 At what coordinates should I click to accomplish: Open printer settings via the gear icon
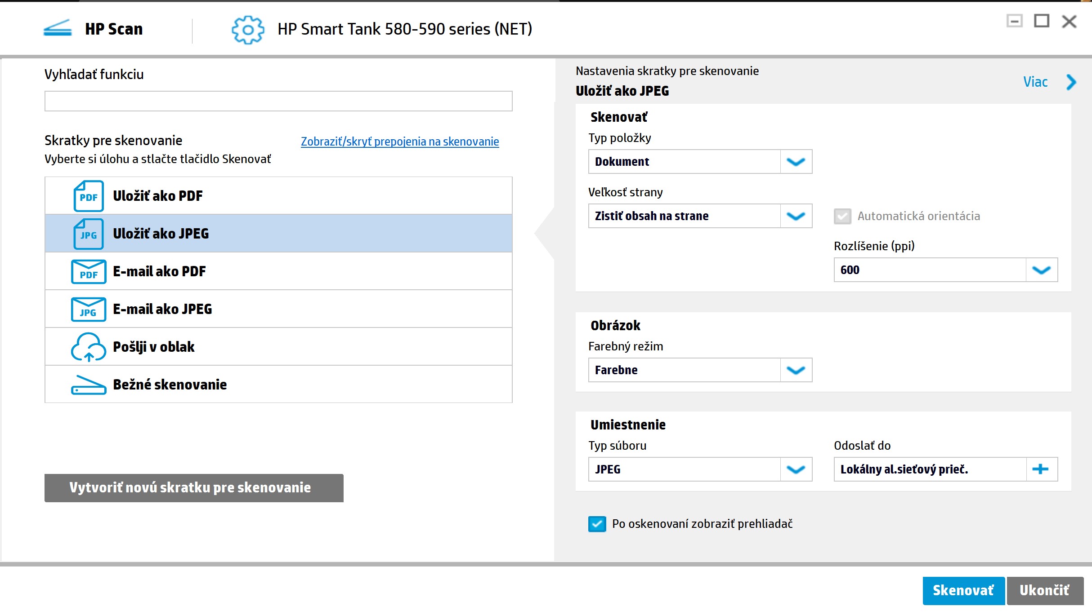[x=247, y=30]
